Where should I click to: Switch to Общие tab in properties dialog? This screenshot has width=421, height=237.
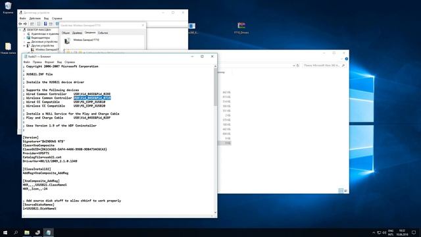click(x=66, y=33)
